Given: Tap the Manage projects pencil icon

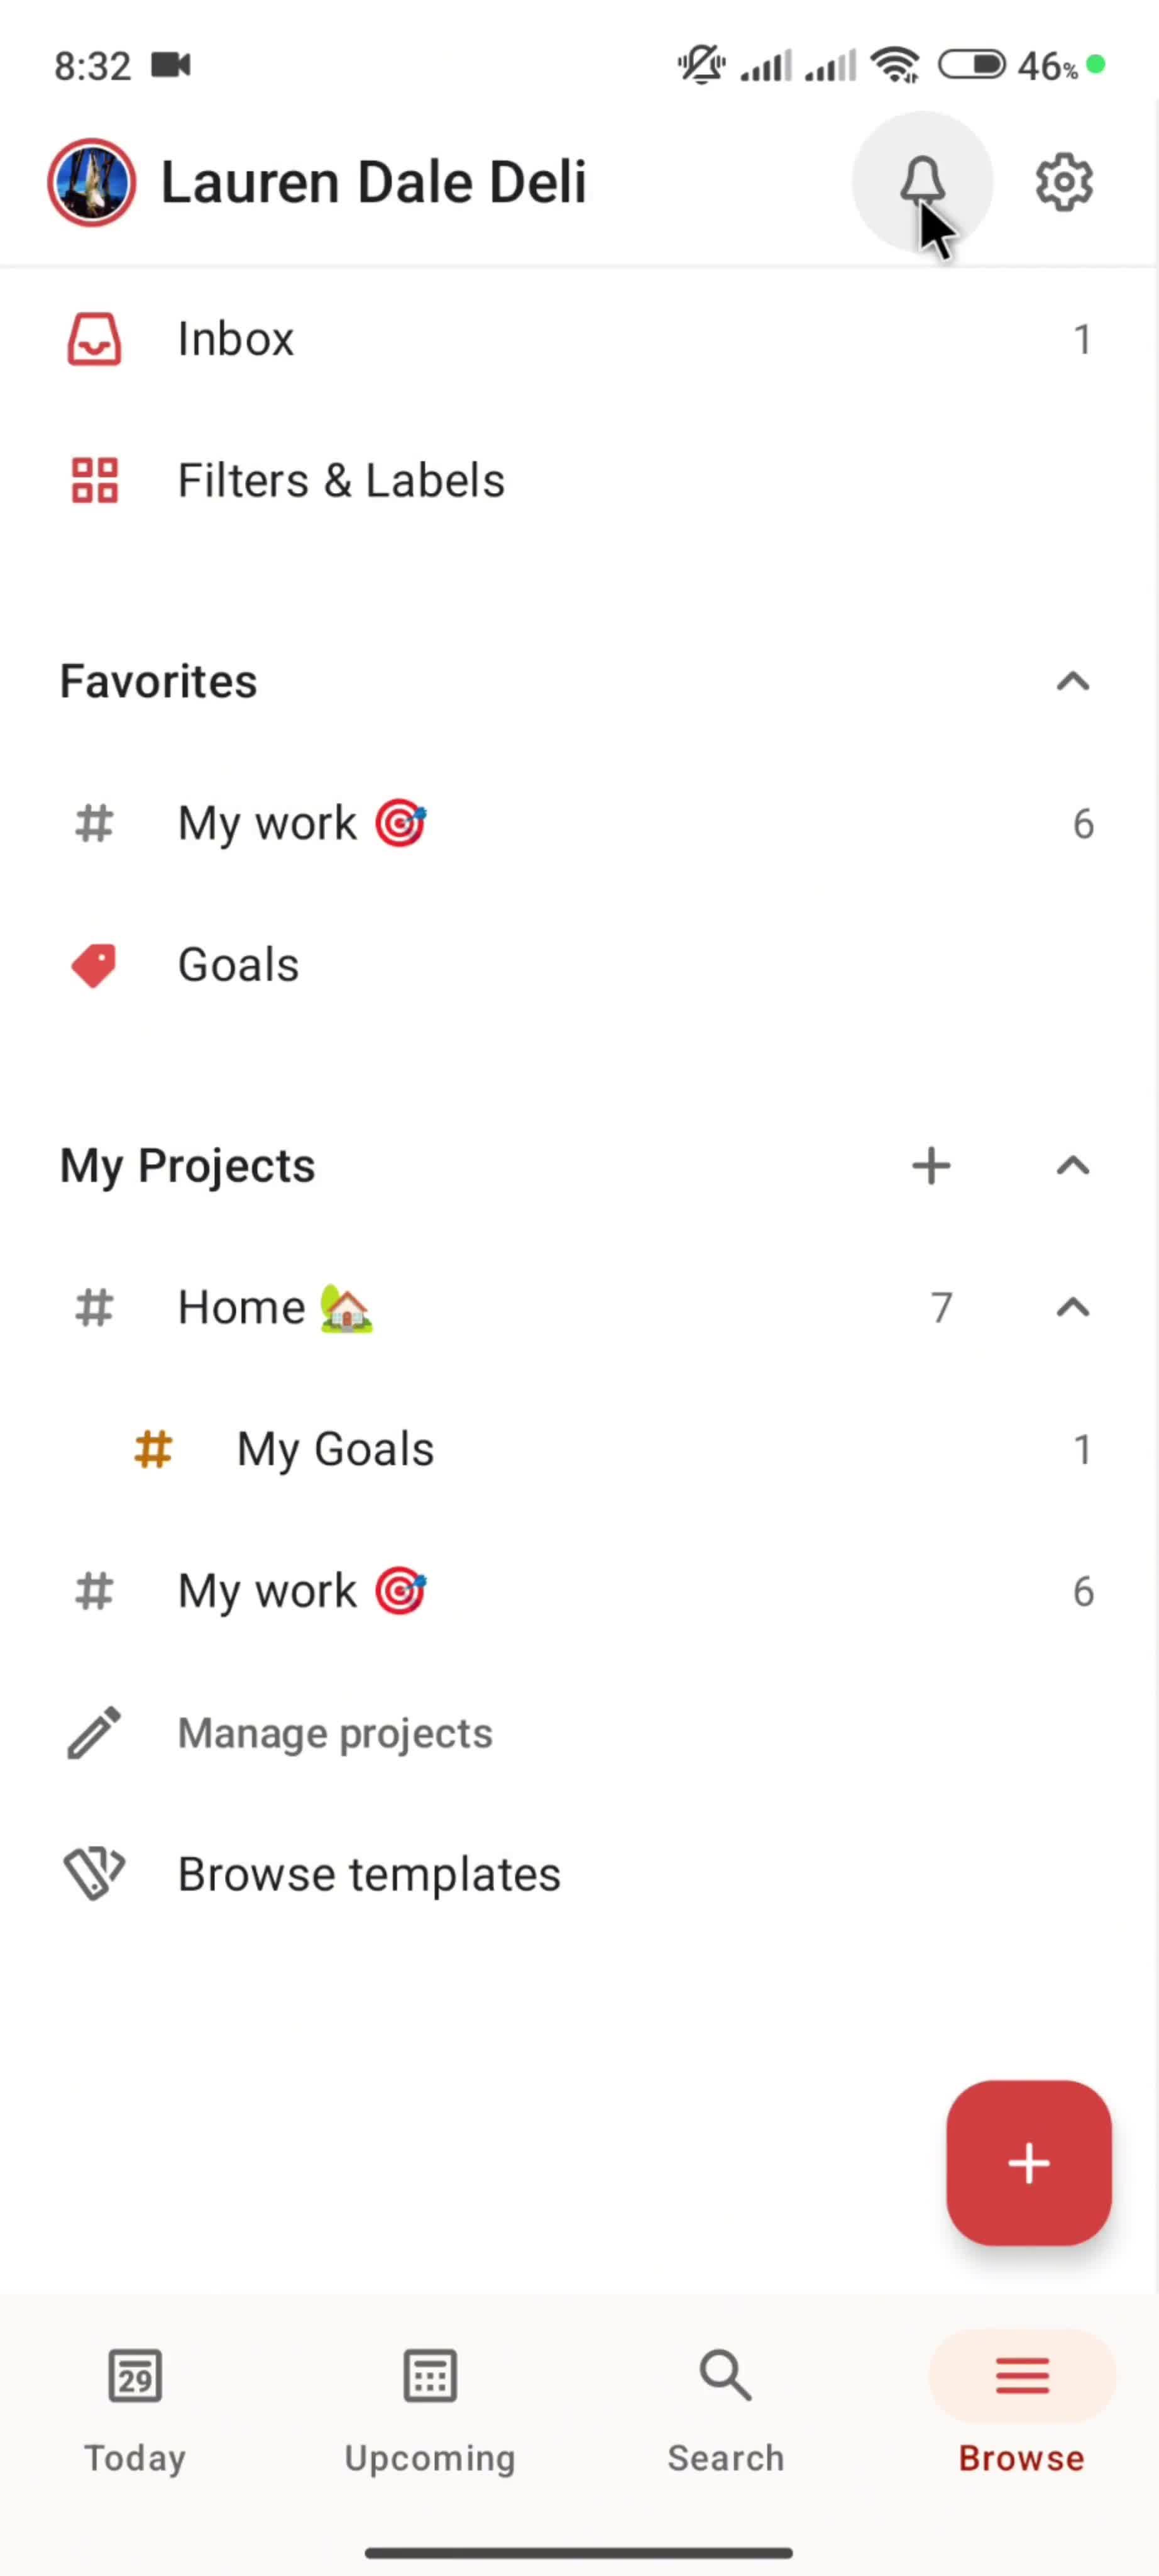Looking at the screenshot, I should (x=94, y=1733).
